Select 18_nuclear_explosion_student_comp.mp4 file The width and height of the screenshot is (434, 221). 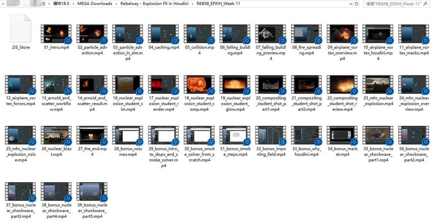[199, 85]
